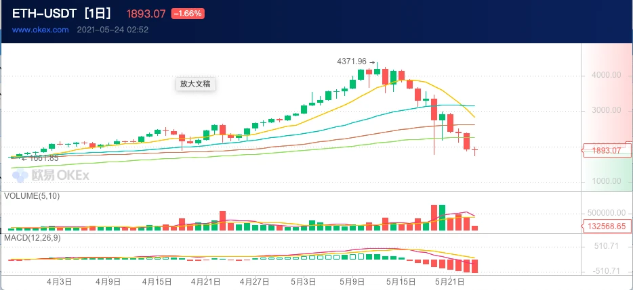This screenshot has height=290, width=633.
Task: Click the 4371.96 high price annotation
Action: pyautogui.click(x=352, y=62)
